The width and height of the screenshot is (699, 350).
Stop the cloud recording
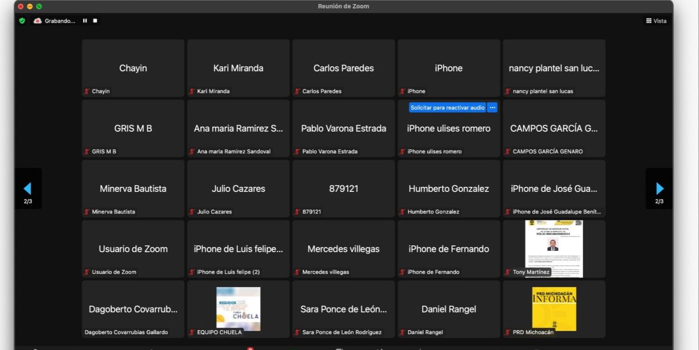click(x=95, y=21)
